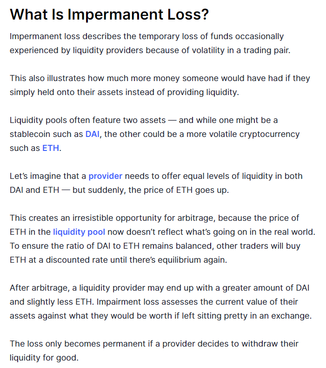Click the phrase 'sitting pretty in an exchange'
Screen dimensions: 326x368
coord(253,316)
